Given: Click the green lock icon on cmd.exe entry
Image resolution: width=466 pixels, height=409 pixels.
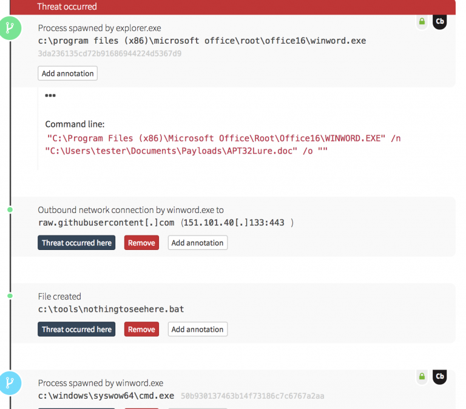Looking at the screenshot, I should tap(422, 377).
